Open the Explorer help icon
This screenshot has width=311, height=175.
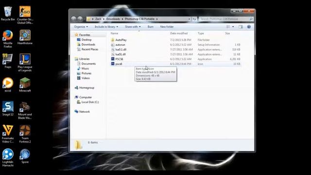[x=249, y=27]
